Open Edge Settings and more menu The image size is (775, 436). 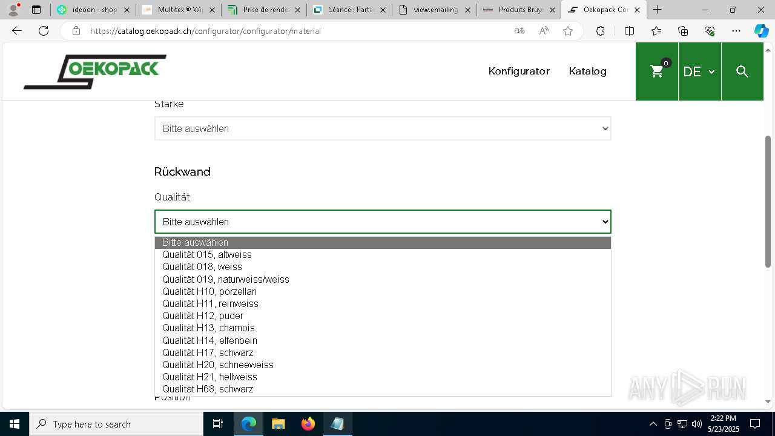coord(736,31)
